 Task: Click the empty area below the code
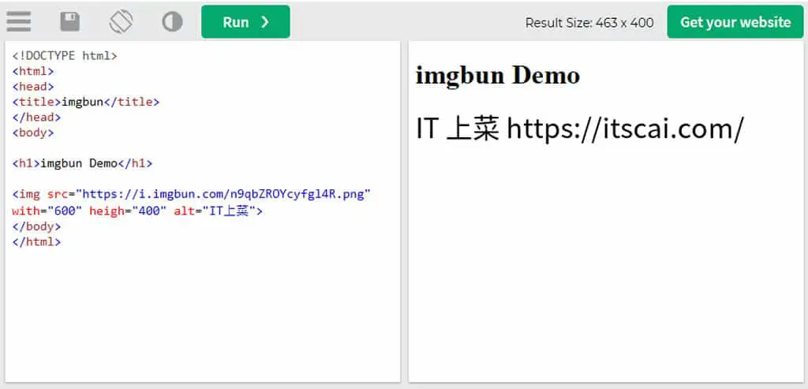[x=202, y=314]
